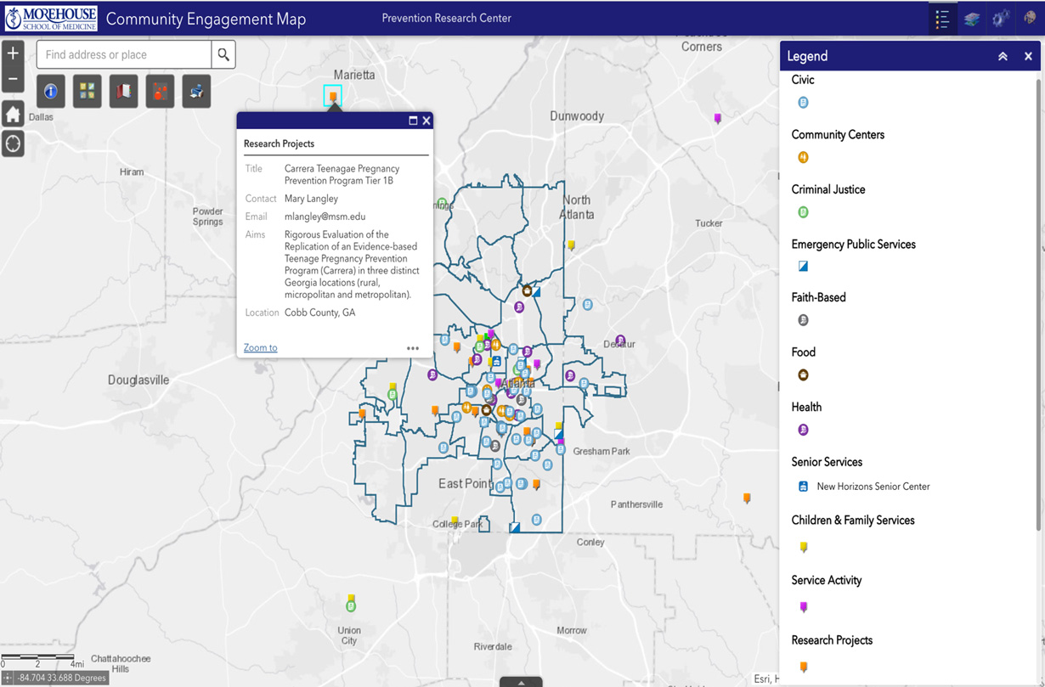This screenshot has width=1045, height=687.
Task: Click the locate-me target button
Action: [13, 144]
